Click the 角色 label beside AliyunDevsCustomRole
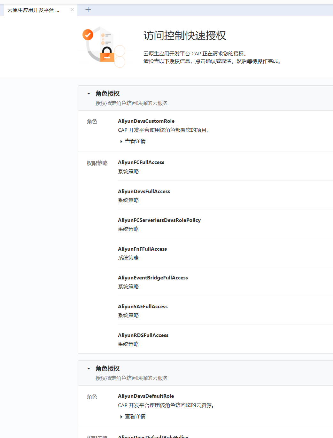 click(92, 122)
